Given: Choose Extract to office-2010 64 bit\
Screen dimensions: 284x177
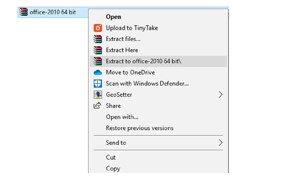Looking at the screenshot, I should (158, 61).
